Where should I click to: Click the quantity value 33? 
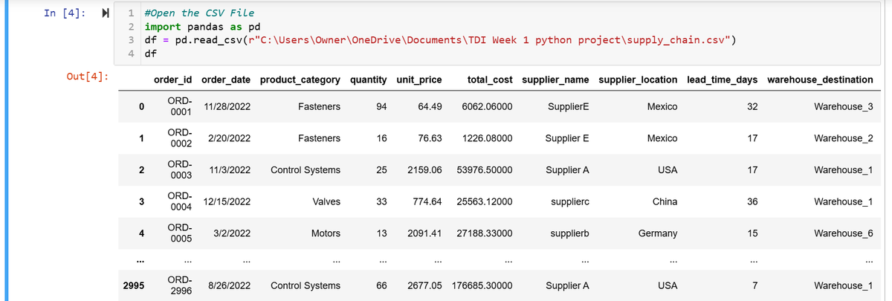click(x=381, y=201)
